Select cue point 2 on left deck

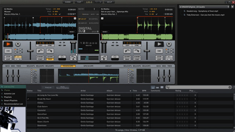pyautogui.click(x=20, y=49)
